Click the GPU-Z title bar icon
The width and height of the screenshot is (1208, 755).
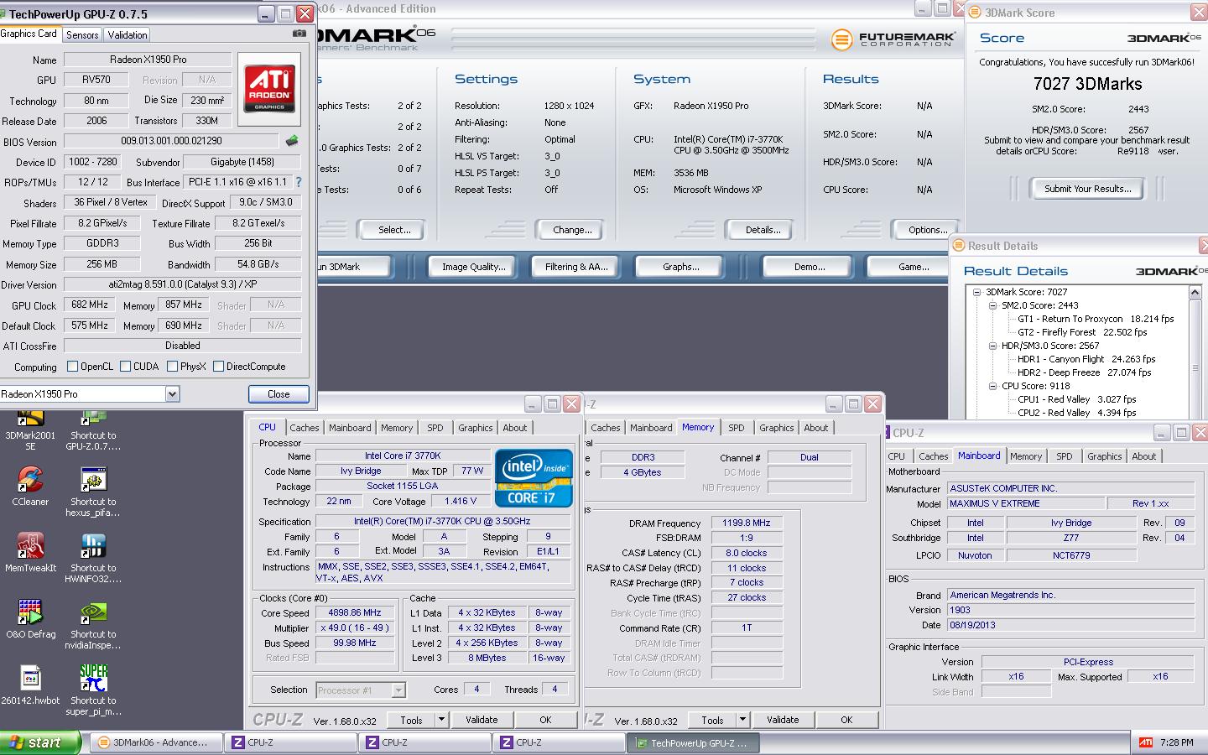click(x=4, y=14)
